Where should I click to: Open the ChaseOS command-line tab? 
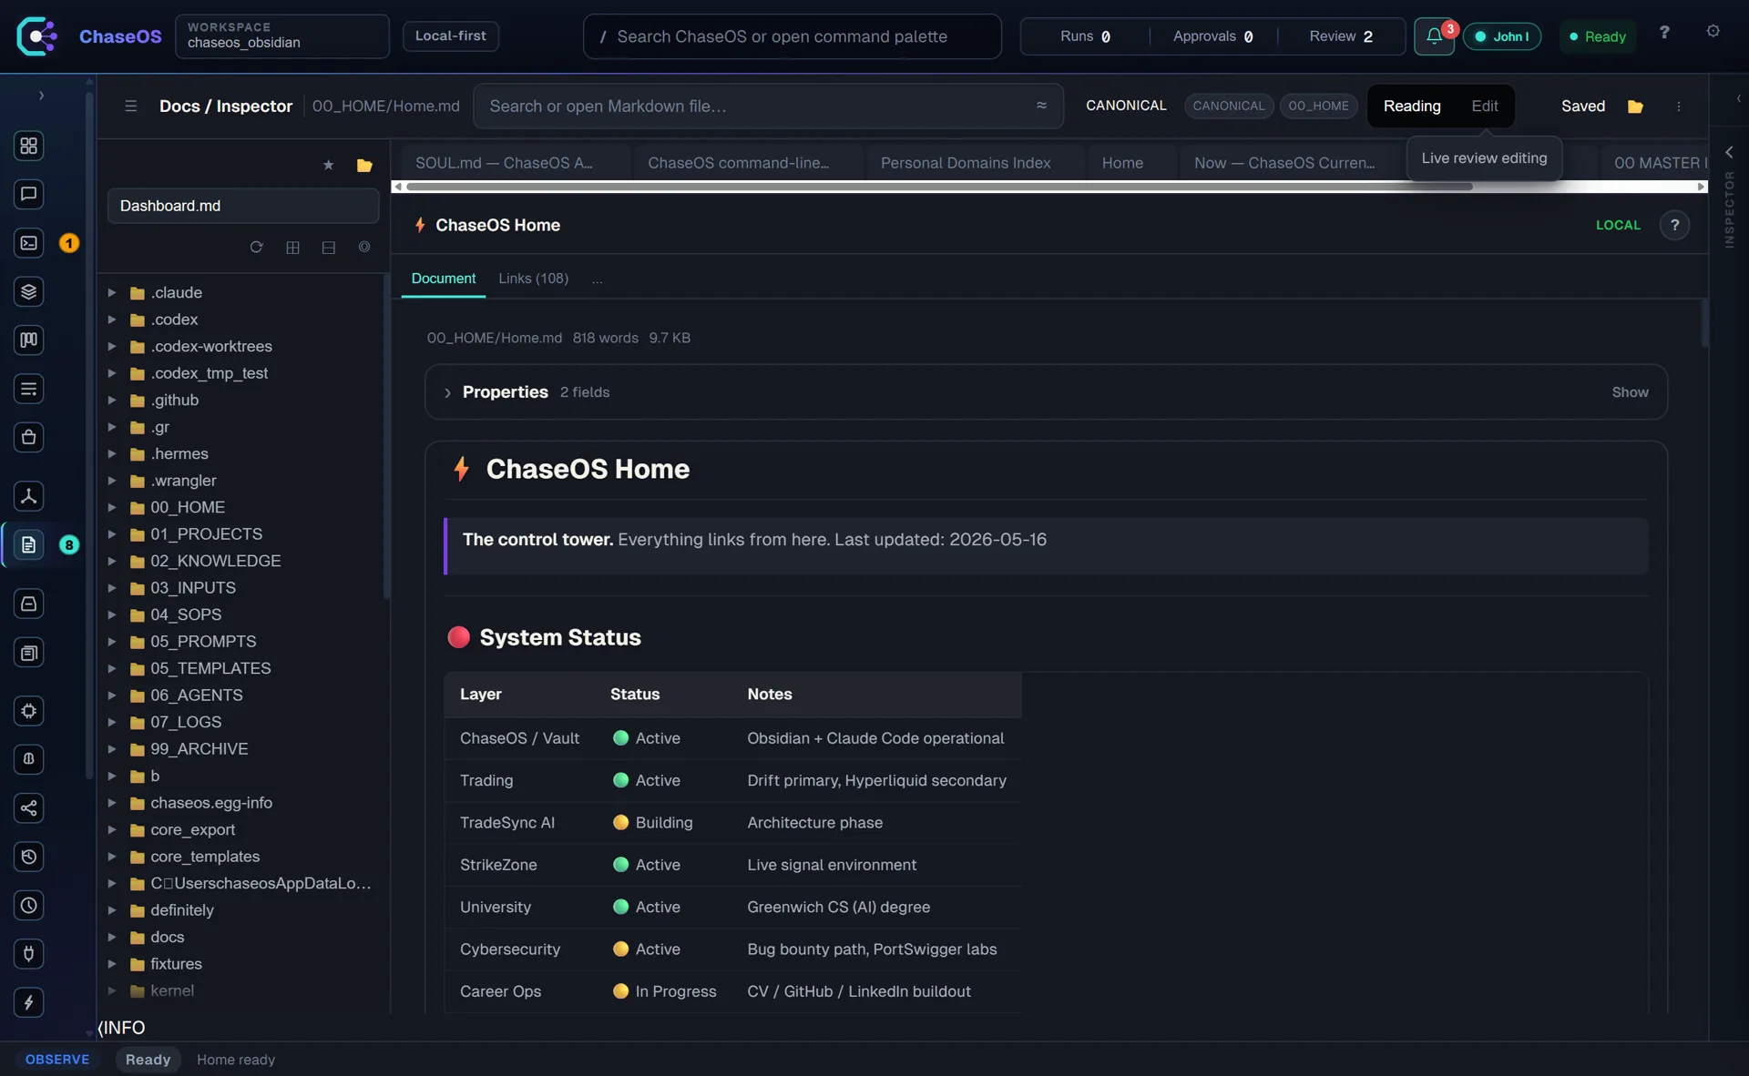749,163
